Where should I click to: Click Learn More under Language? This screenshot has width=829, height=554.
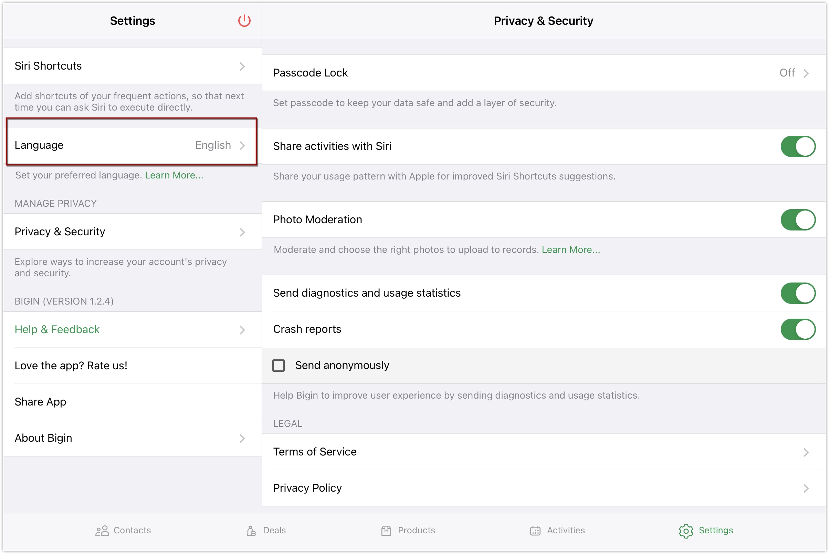point(174,175)
